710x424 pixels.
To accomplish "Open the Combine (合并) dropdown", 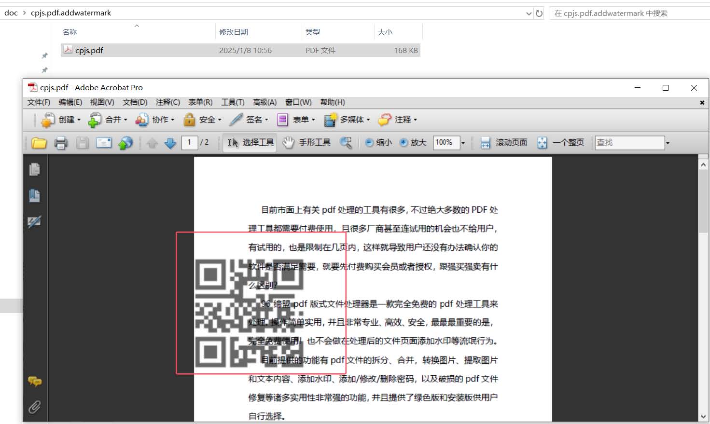I will (x=108, y=120).
